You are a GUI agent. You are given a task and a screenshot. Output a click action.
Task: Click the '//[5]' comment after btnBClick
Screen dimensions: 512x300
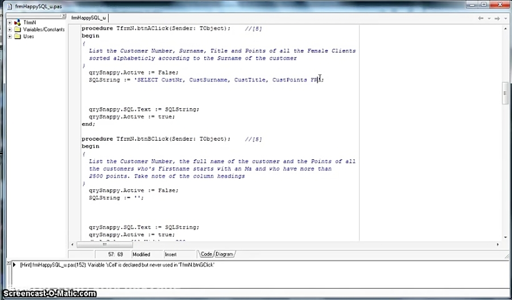pos(253,139)
